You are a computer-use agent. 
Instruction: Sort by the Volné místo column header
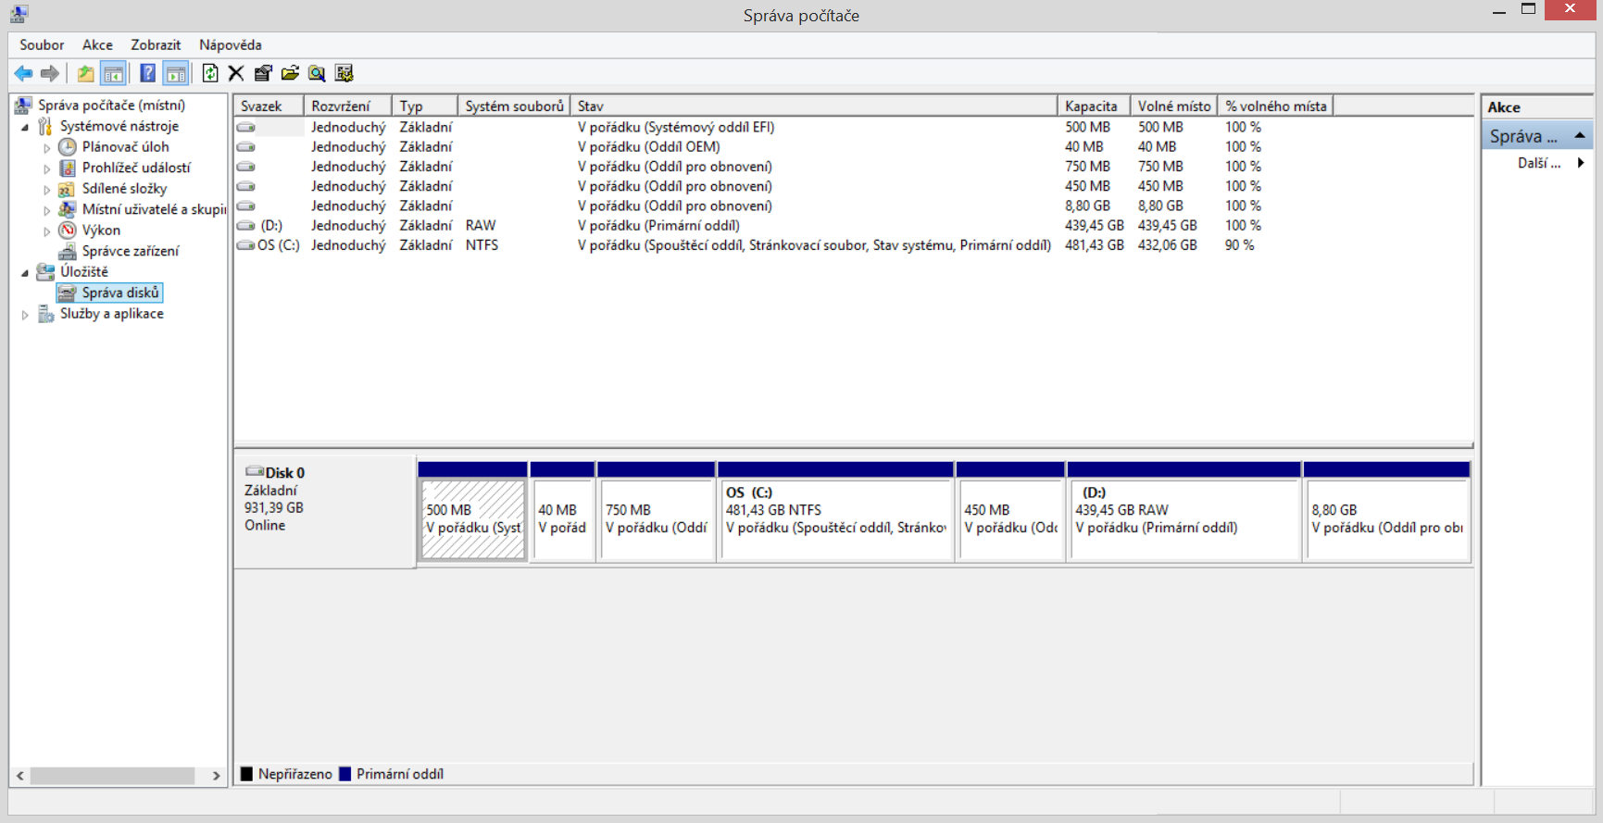click(x=1174, y=106)
